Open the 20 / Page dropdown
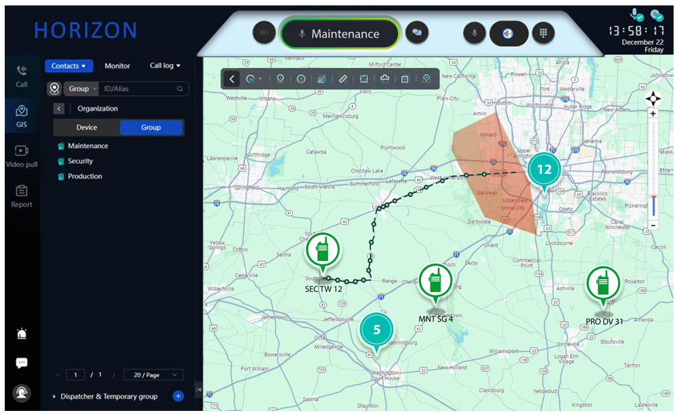This screenshot has width=679, height=415. coord(154,375)
